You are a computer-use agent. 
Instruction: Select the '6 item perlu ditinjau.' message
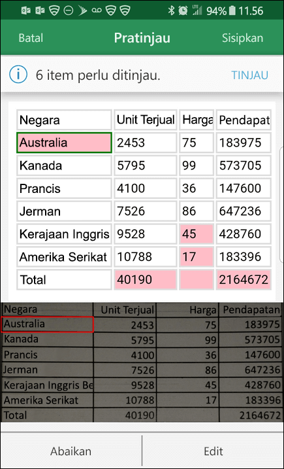point(98,75)
